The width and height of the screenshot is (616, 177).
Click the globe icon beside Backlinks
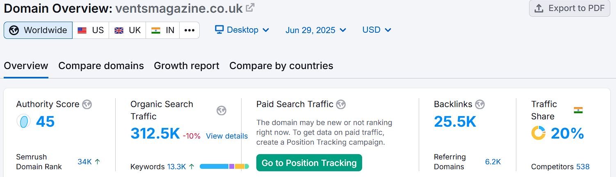[x=480, y=104]
